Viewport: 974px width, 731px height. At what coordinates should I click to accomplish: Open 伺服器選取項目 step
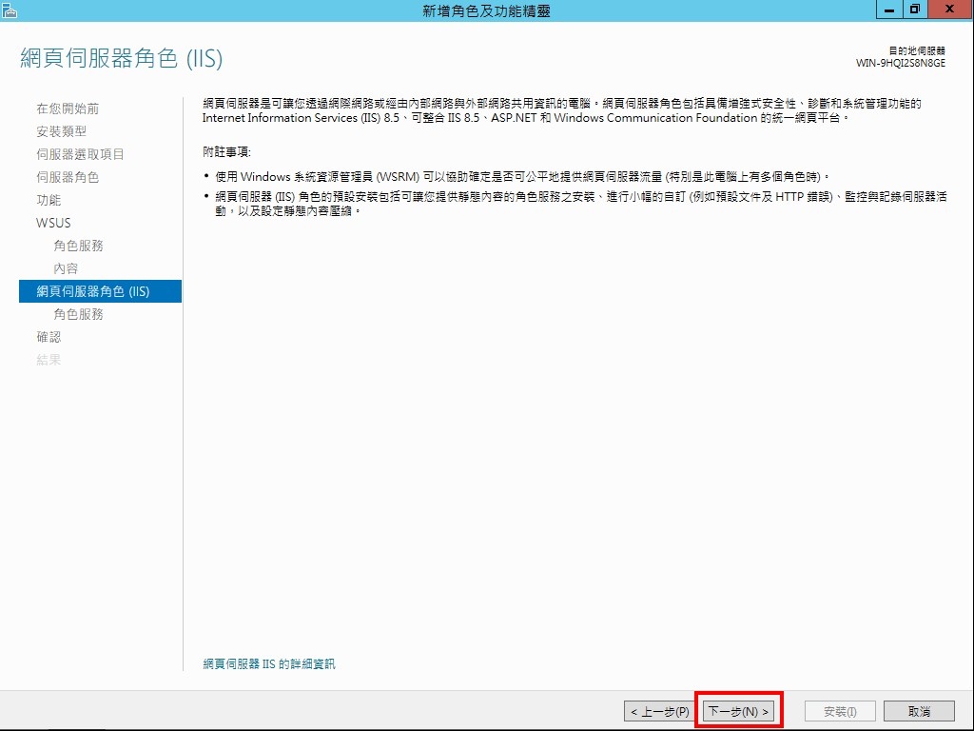(80, 154)
